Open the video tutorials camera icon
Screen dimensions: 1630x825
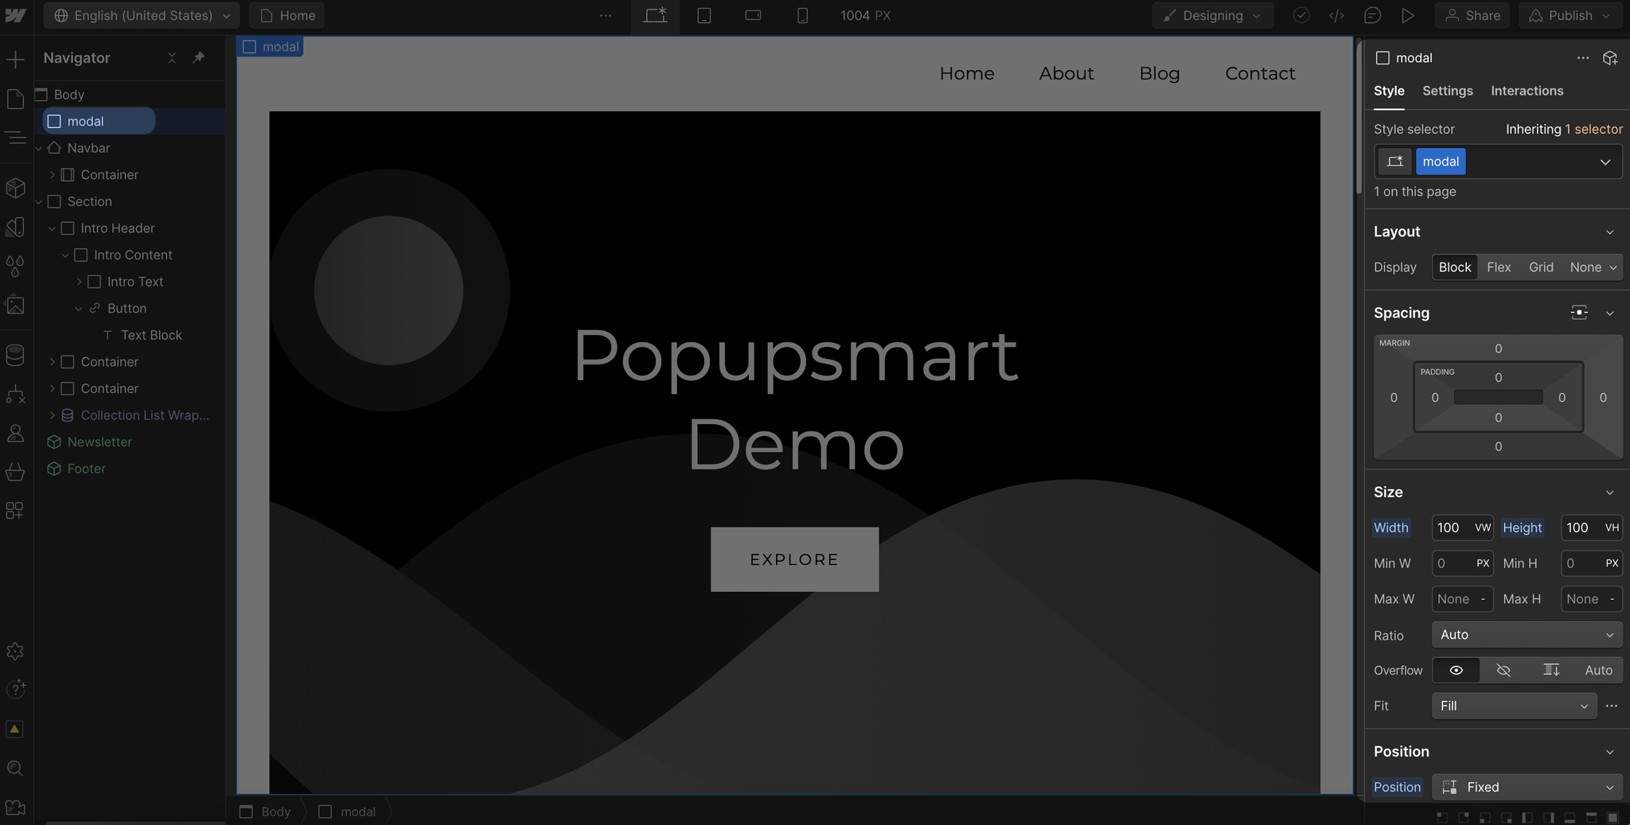tap(15, 807)
